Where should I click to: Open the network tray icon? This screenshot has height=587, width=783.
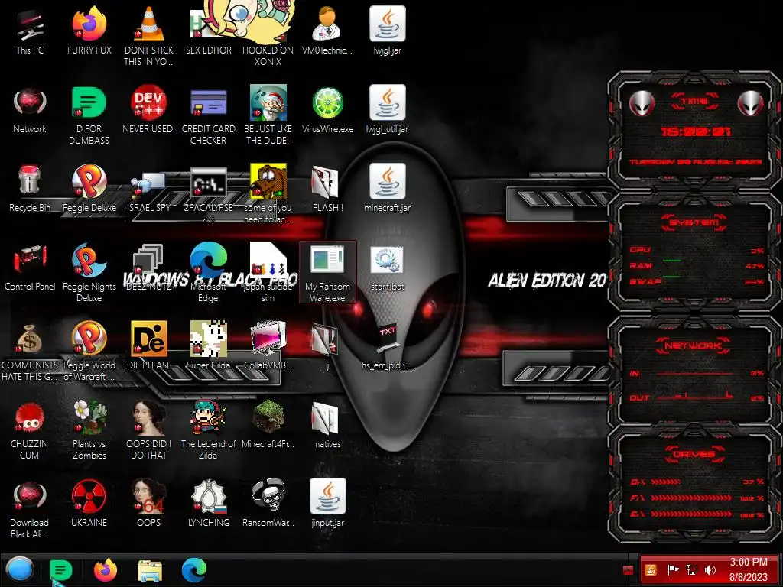(691, 569)
